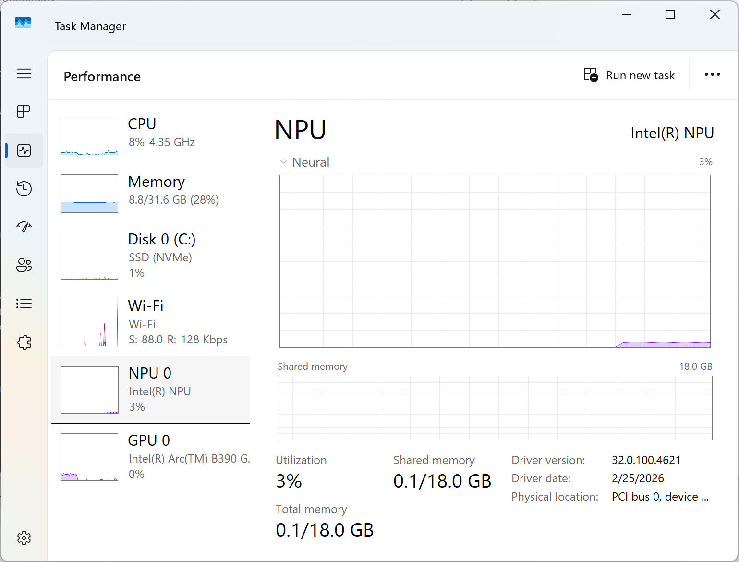The image size is (739, 562).
Task: Click the SSD (NVMe) disk type text
Action: (160, 257)
